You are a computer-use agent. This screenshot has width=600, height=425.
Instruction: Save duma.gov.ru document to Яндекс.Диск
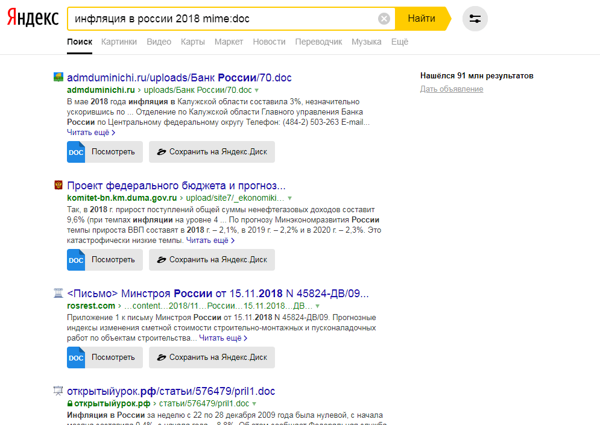coord(212,260)
